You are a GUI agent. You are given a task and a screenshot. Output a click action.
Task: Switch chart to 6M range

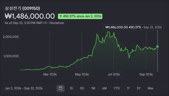[x=104, y=88]
